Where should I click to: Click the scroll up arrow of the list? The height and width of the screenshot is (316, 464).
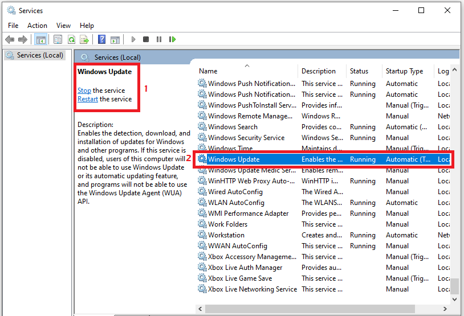pos(455,70)
